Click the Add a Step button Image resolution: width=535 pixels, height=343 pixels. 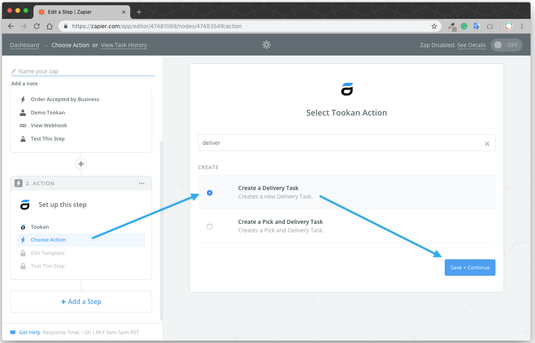point(81,302)
